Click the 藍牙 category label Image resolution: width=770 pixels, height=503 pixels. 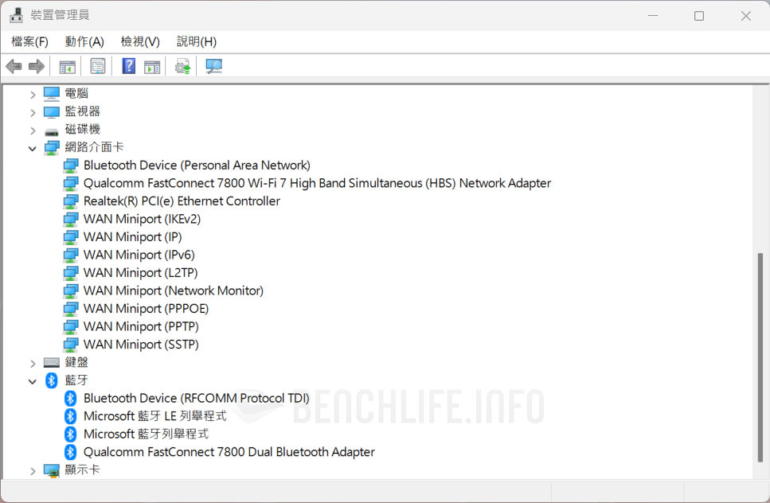coord(76,380)
